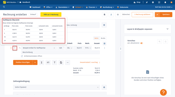Use the panel splitter handle
175x97 pixels.
[120, 49]
